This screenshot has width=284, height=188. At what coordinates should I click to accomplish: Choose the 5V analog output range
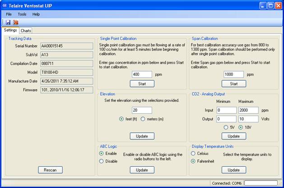pos(226,127)
